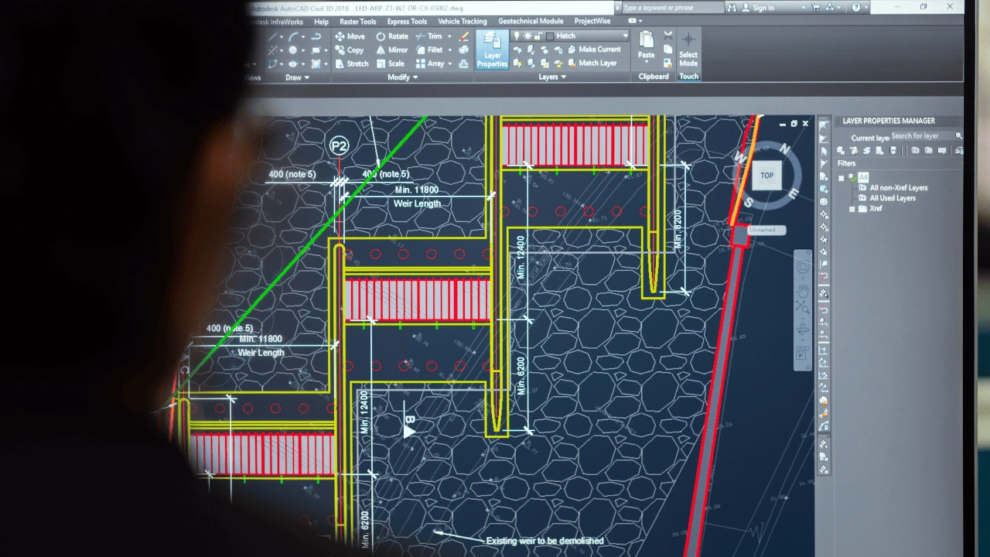Select the Move tool
This screenshot has width=990, height=557.
click(350, 36)
